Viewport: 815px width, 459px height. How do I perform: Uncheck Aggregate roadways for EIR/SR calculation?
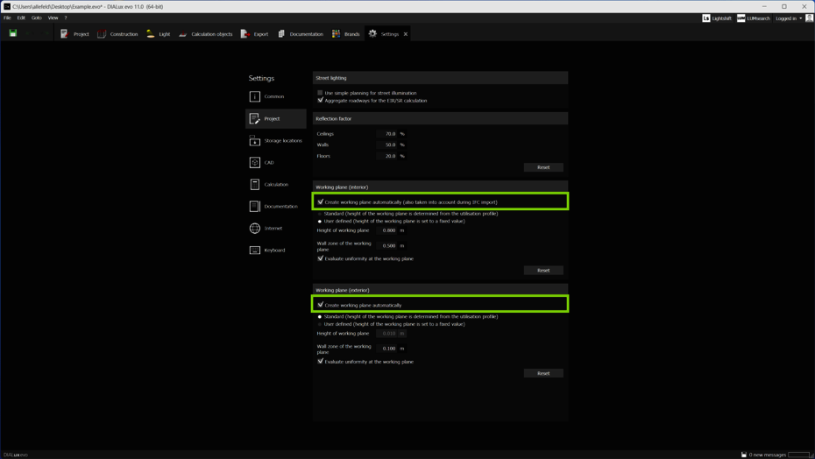click(x=320, y=101)
